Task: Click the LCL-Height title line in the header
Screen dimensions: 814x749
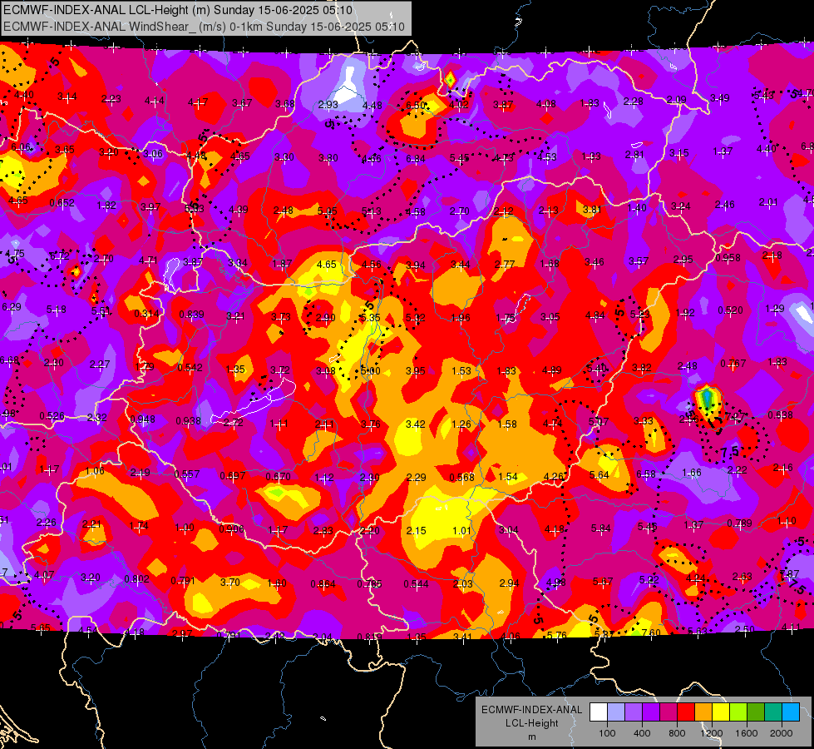Action: (x=178, y=10)
